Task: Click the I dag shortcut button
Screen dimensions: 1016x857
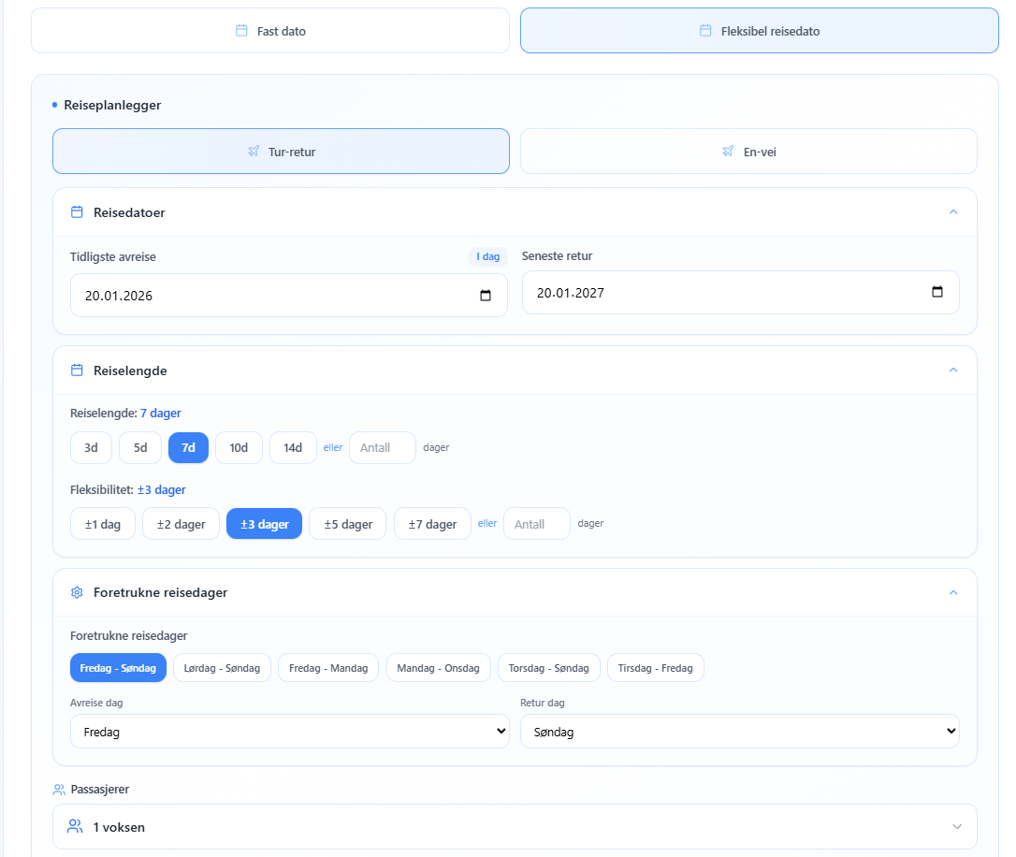Action: coord(488,256)
